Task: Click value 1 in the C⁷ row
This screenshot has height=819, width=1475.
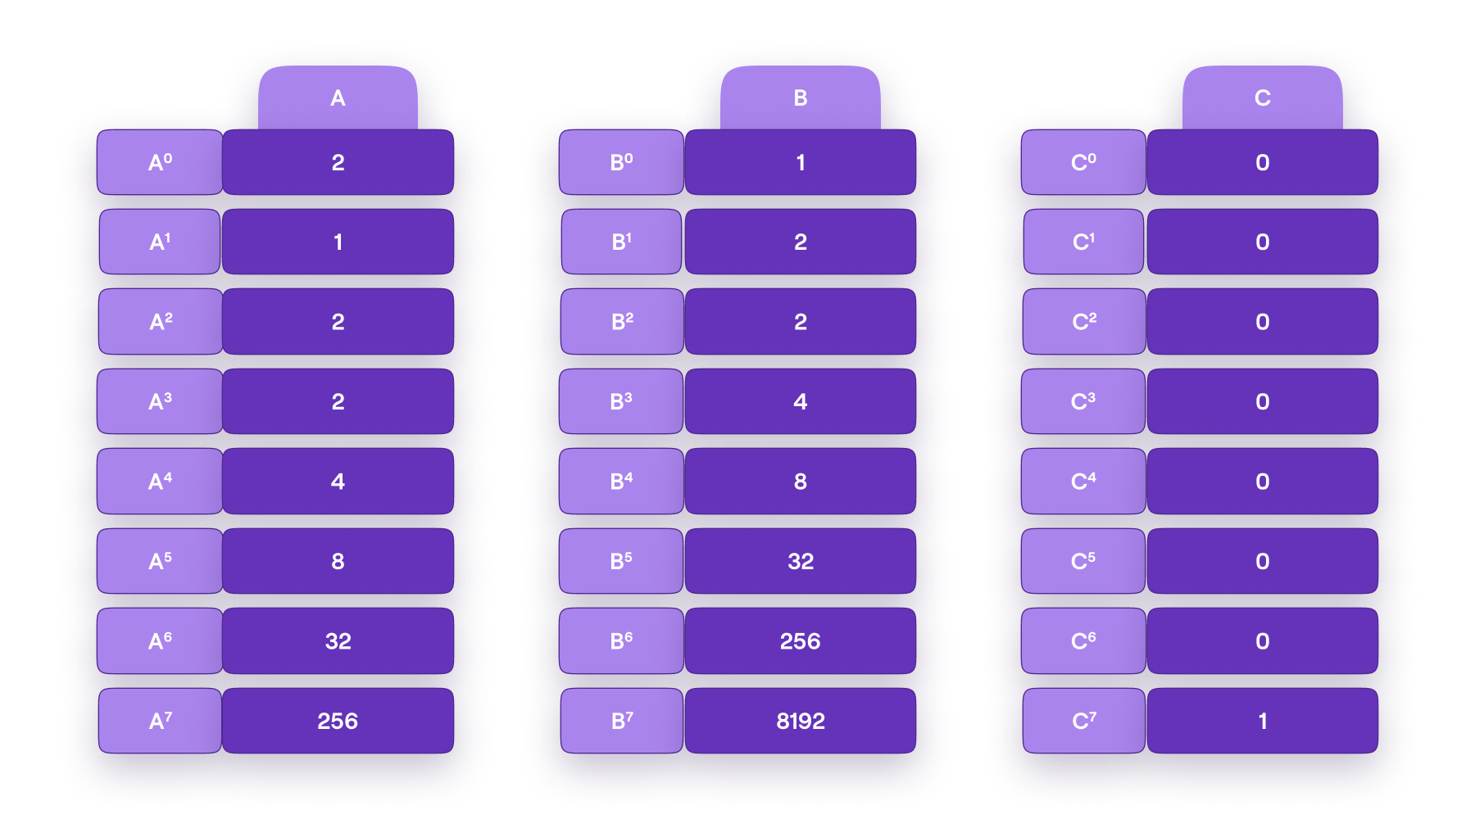Action: [1262, 721]
